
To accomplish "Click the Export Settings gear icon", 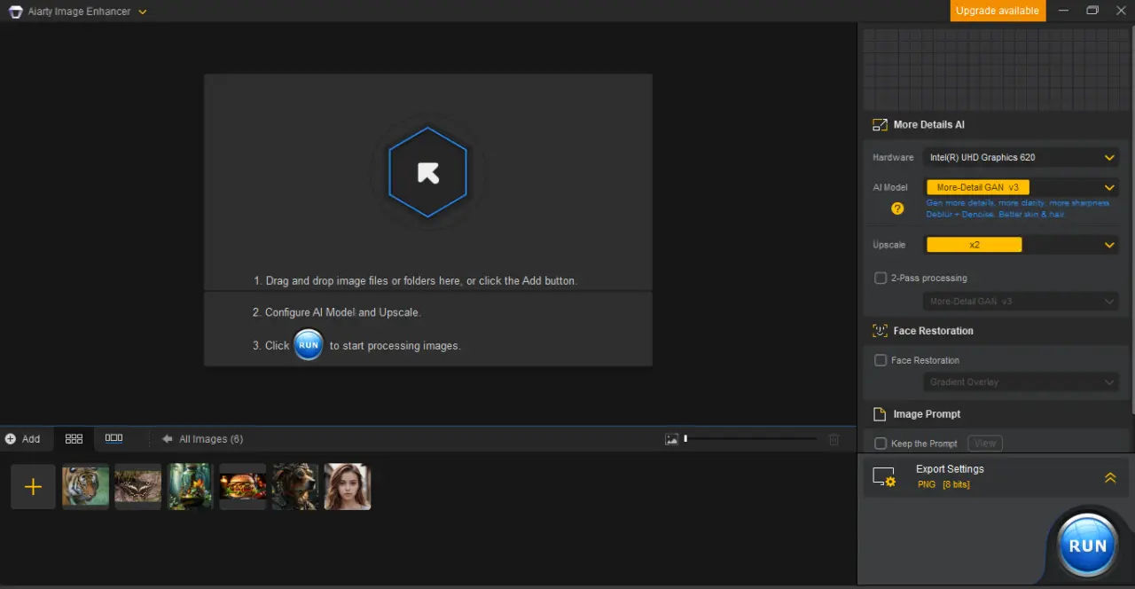I will 884,477.
